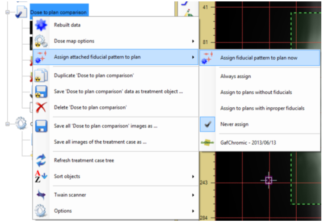Click the Twain scanner arrow icon
This screenshot has width=324, height=223.
[41, 195]
